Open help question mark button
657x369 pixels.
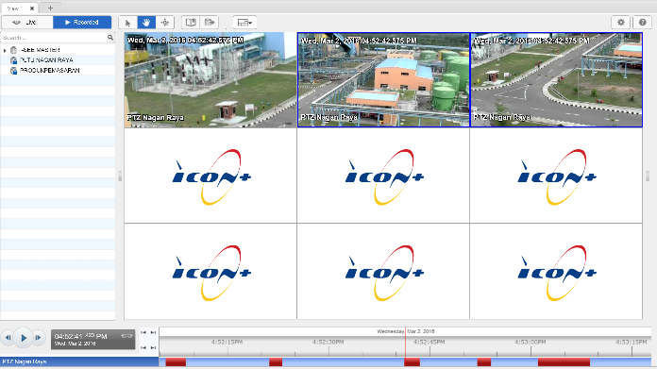[x=642, y=23]
